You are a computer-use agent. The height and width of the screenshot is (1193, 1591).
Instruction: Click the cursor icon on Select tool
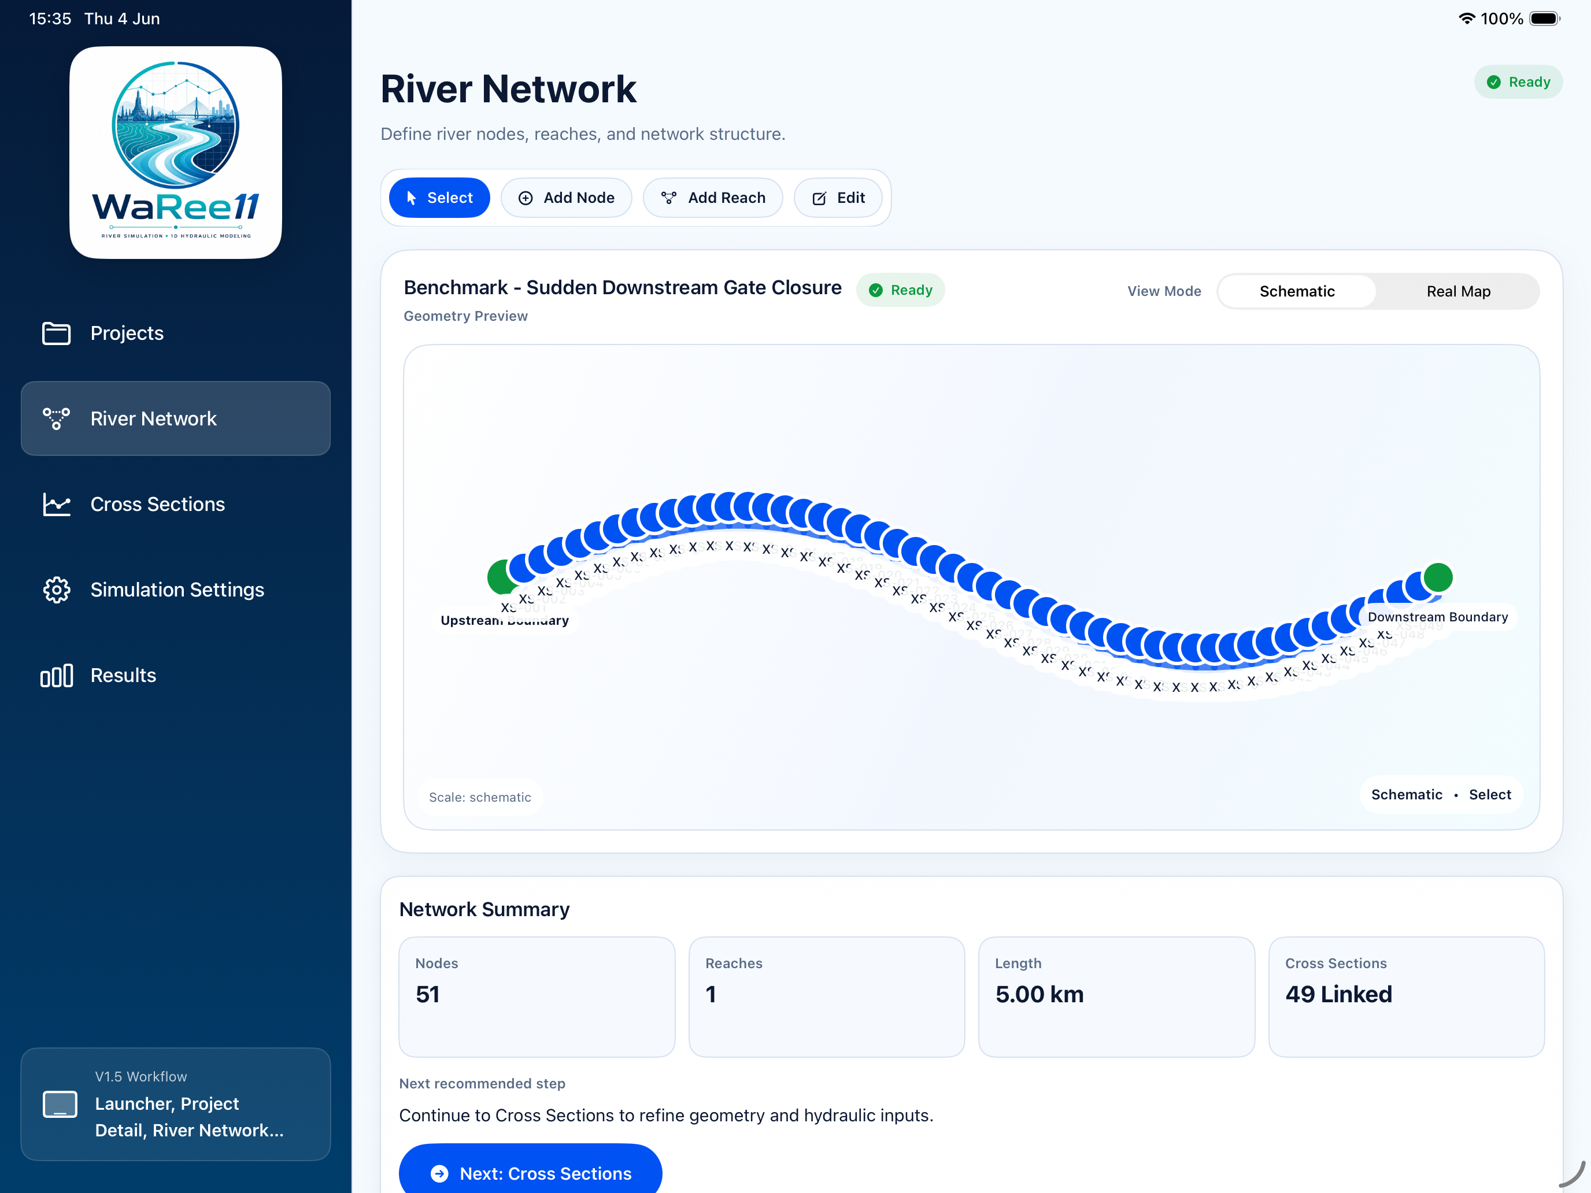[x=412, y=198]
